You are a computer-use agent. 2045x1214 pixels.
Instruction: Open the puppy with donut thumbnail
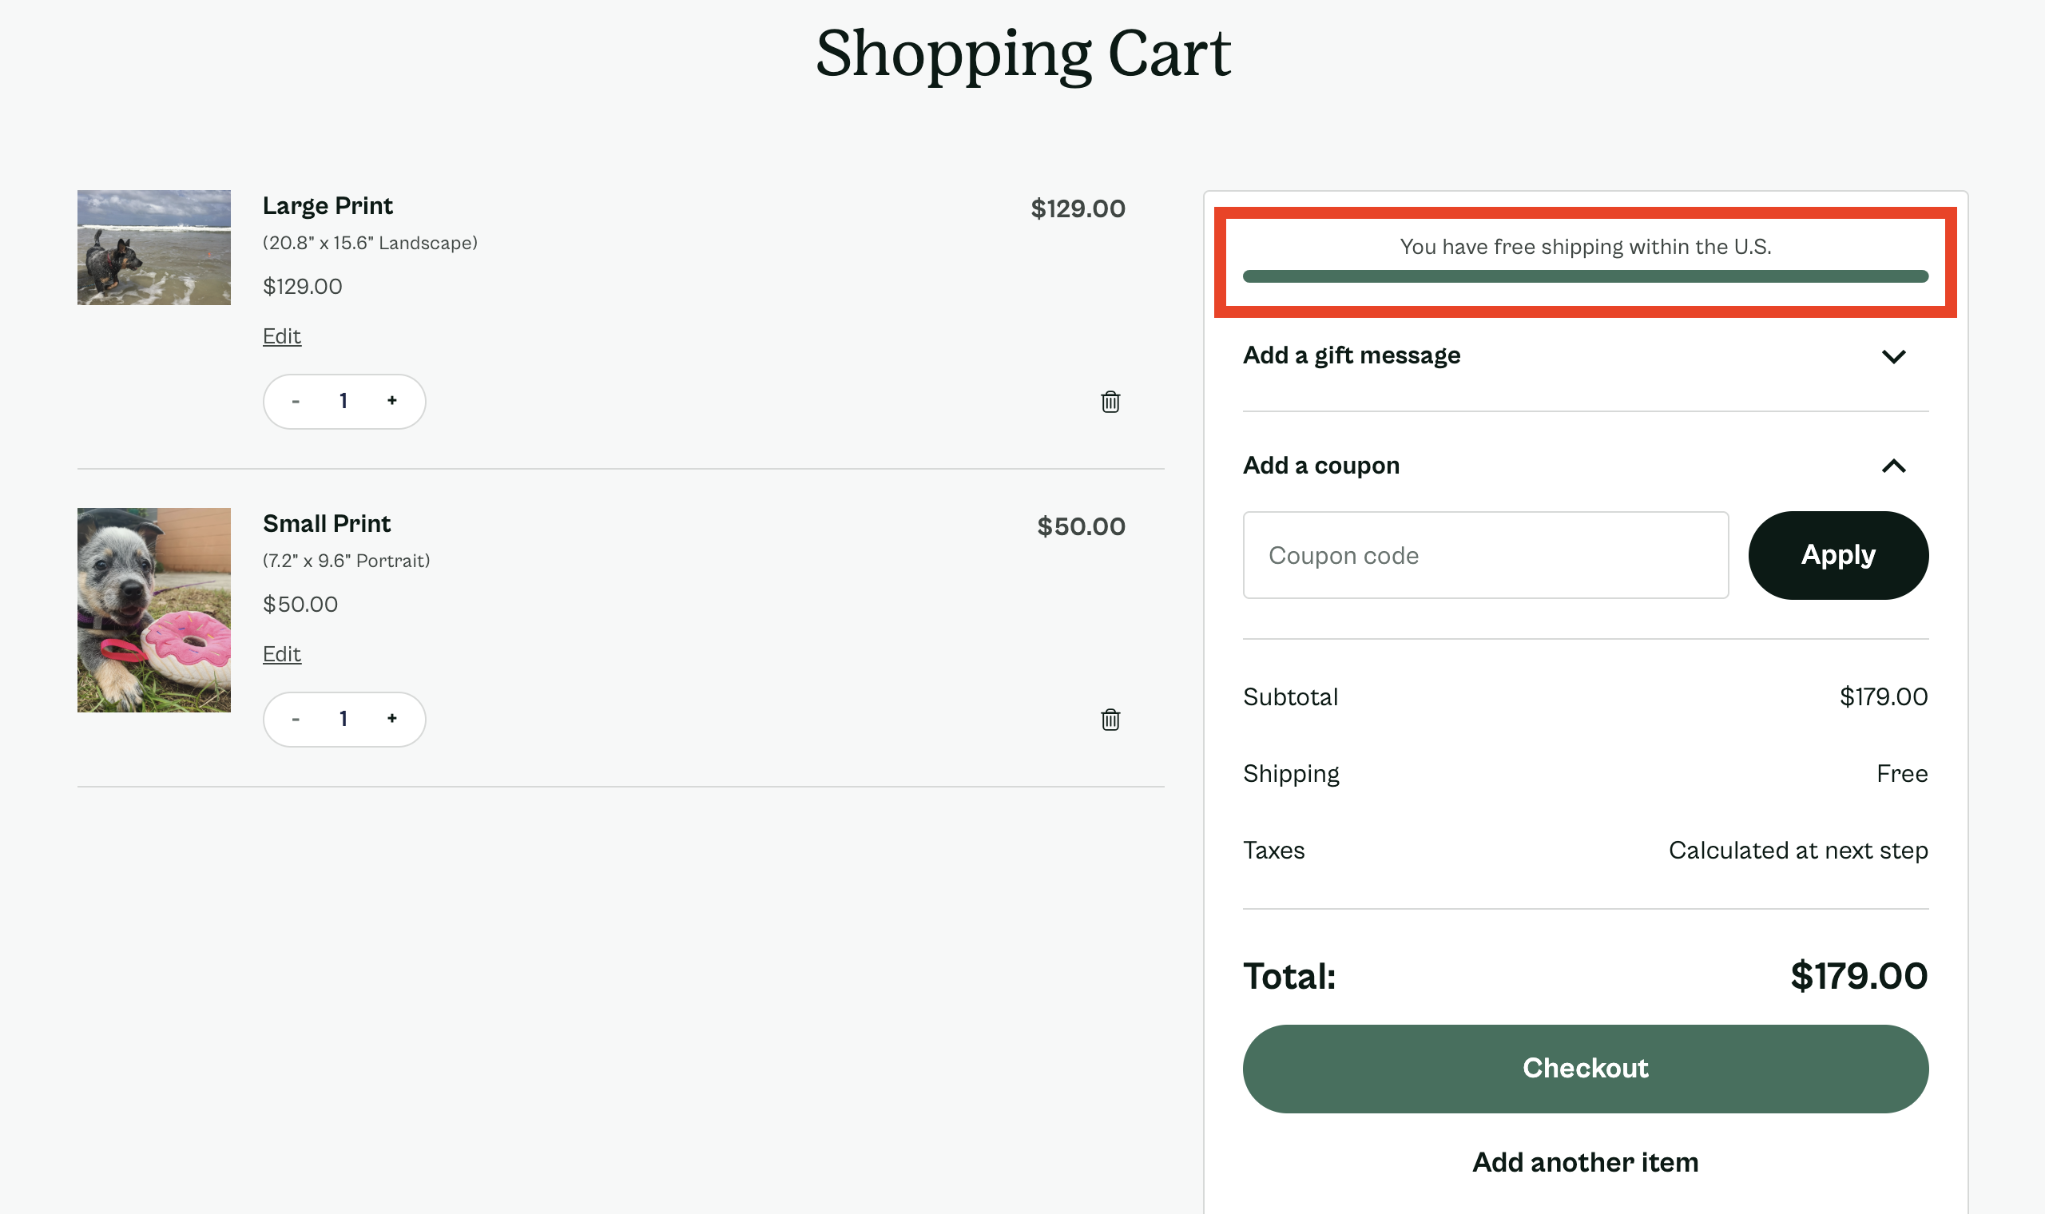154,609
